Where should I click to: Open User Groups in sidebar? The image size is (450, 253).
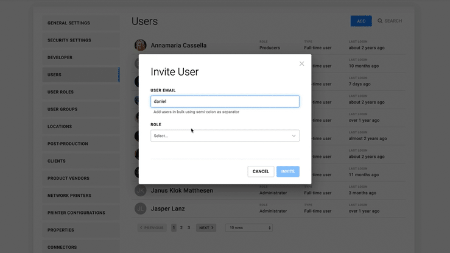pos(81,109)
